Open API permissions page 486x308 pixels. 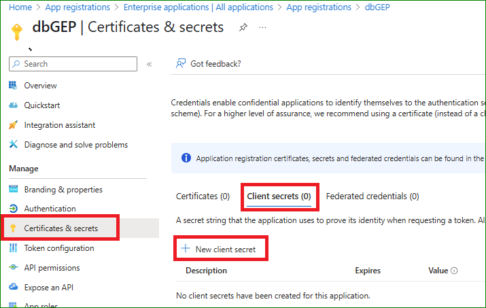52,268
